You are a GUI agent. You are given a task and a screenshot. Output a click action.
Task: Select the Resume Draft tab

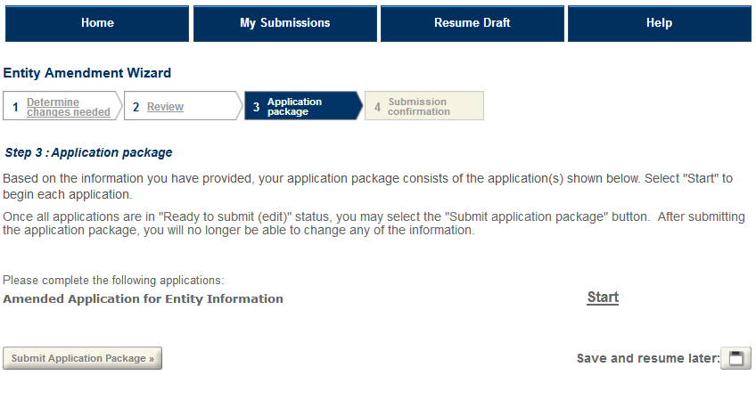(472, 23)
